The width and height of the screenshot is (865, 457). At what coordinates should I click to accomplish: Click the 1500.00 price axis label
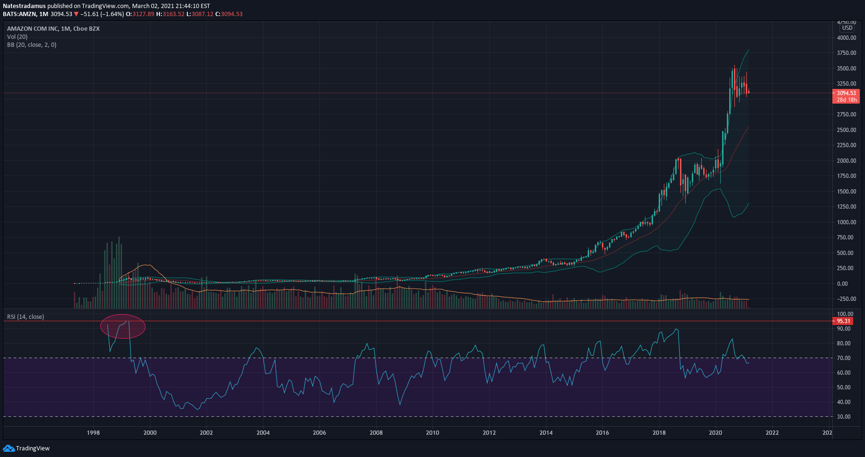click(x=847, y=192)
